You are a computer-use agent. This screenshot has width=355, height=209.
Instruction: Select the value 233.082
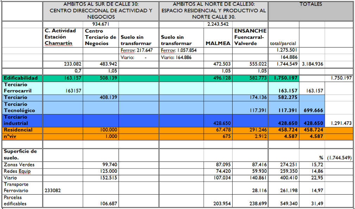coord(73,64)
